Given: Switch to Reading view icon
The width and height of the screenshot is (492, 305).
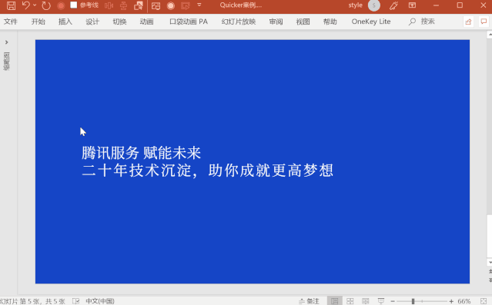Looking at the screenshot, I should [x=366, y=301].
